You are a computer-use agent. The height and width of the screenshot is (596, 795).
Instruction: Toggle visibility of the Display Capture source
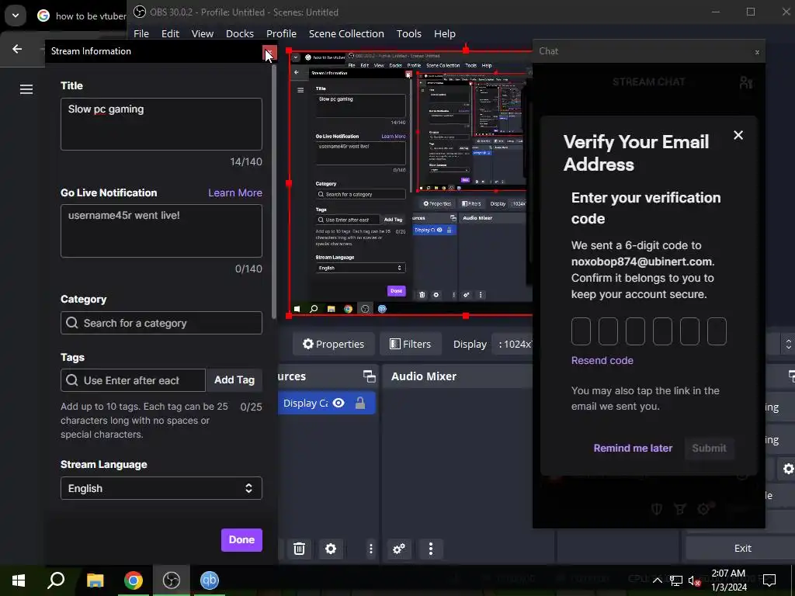(x=338, y=403)
